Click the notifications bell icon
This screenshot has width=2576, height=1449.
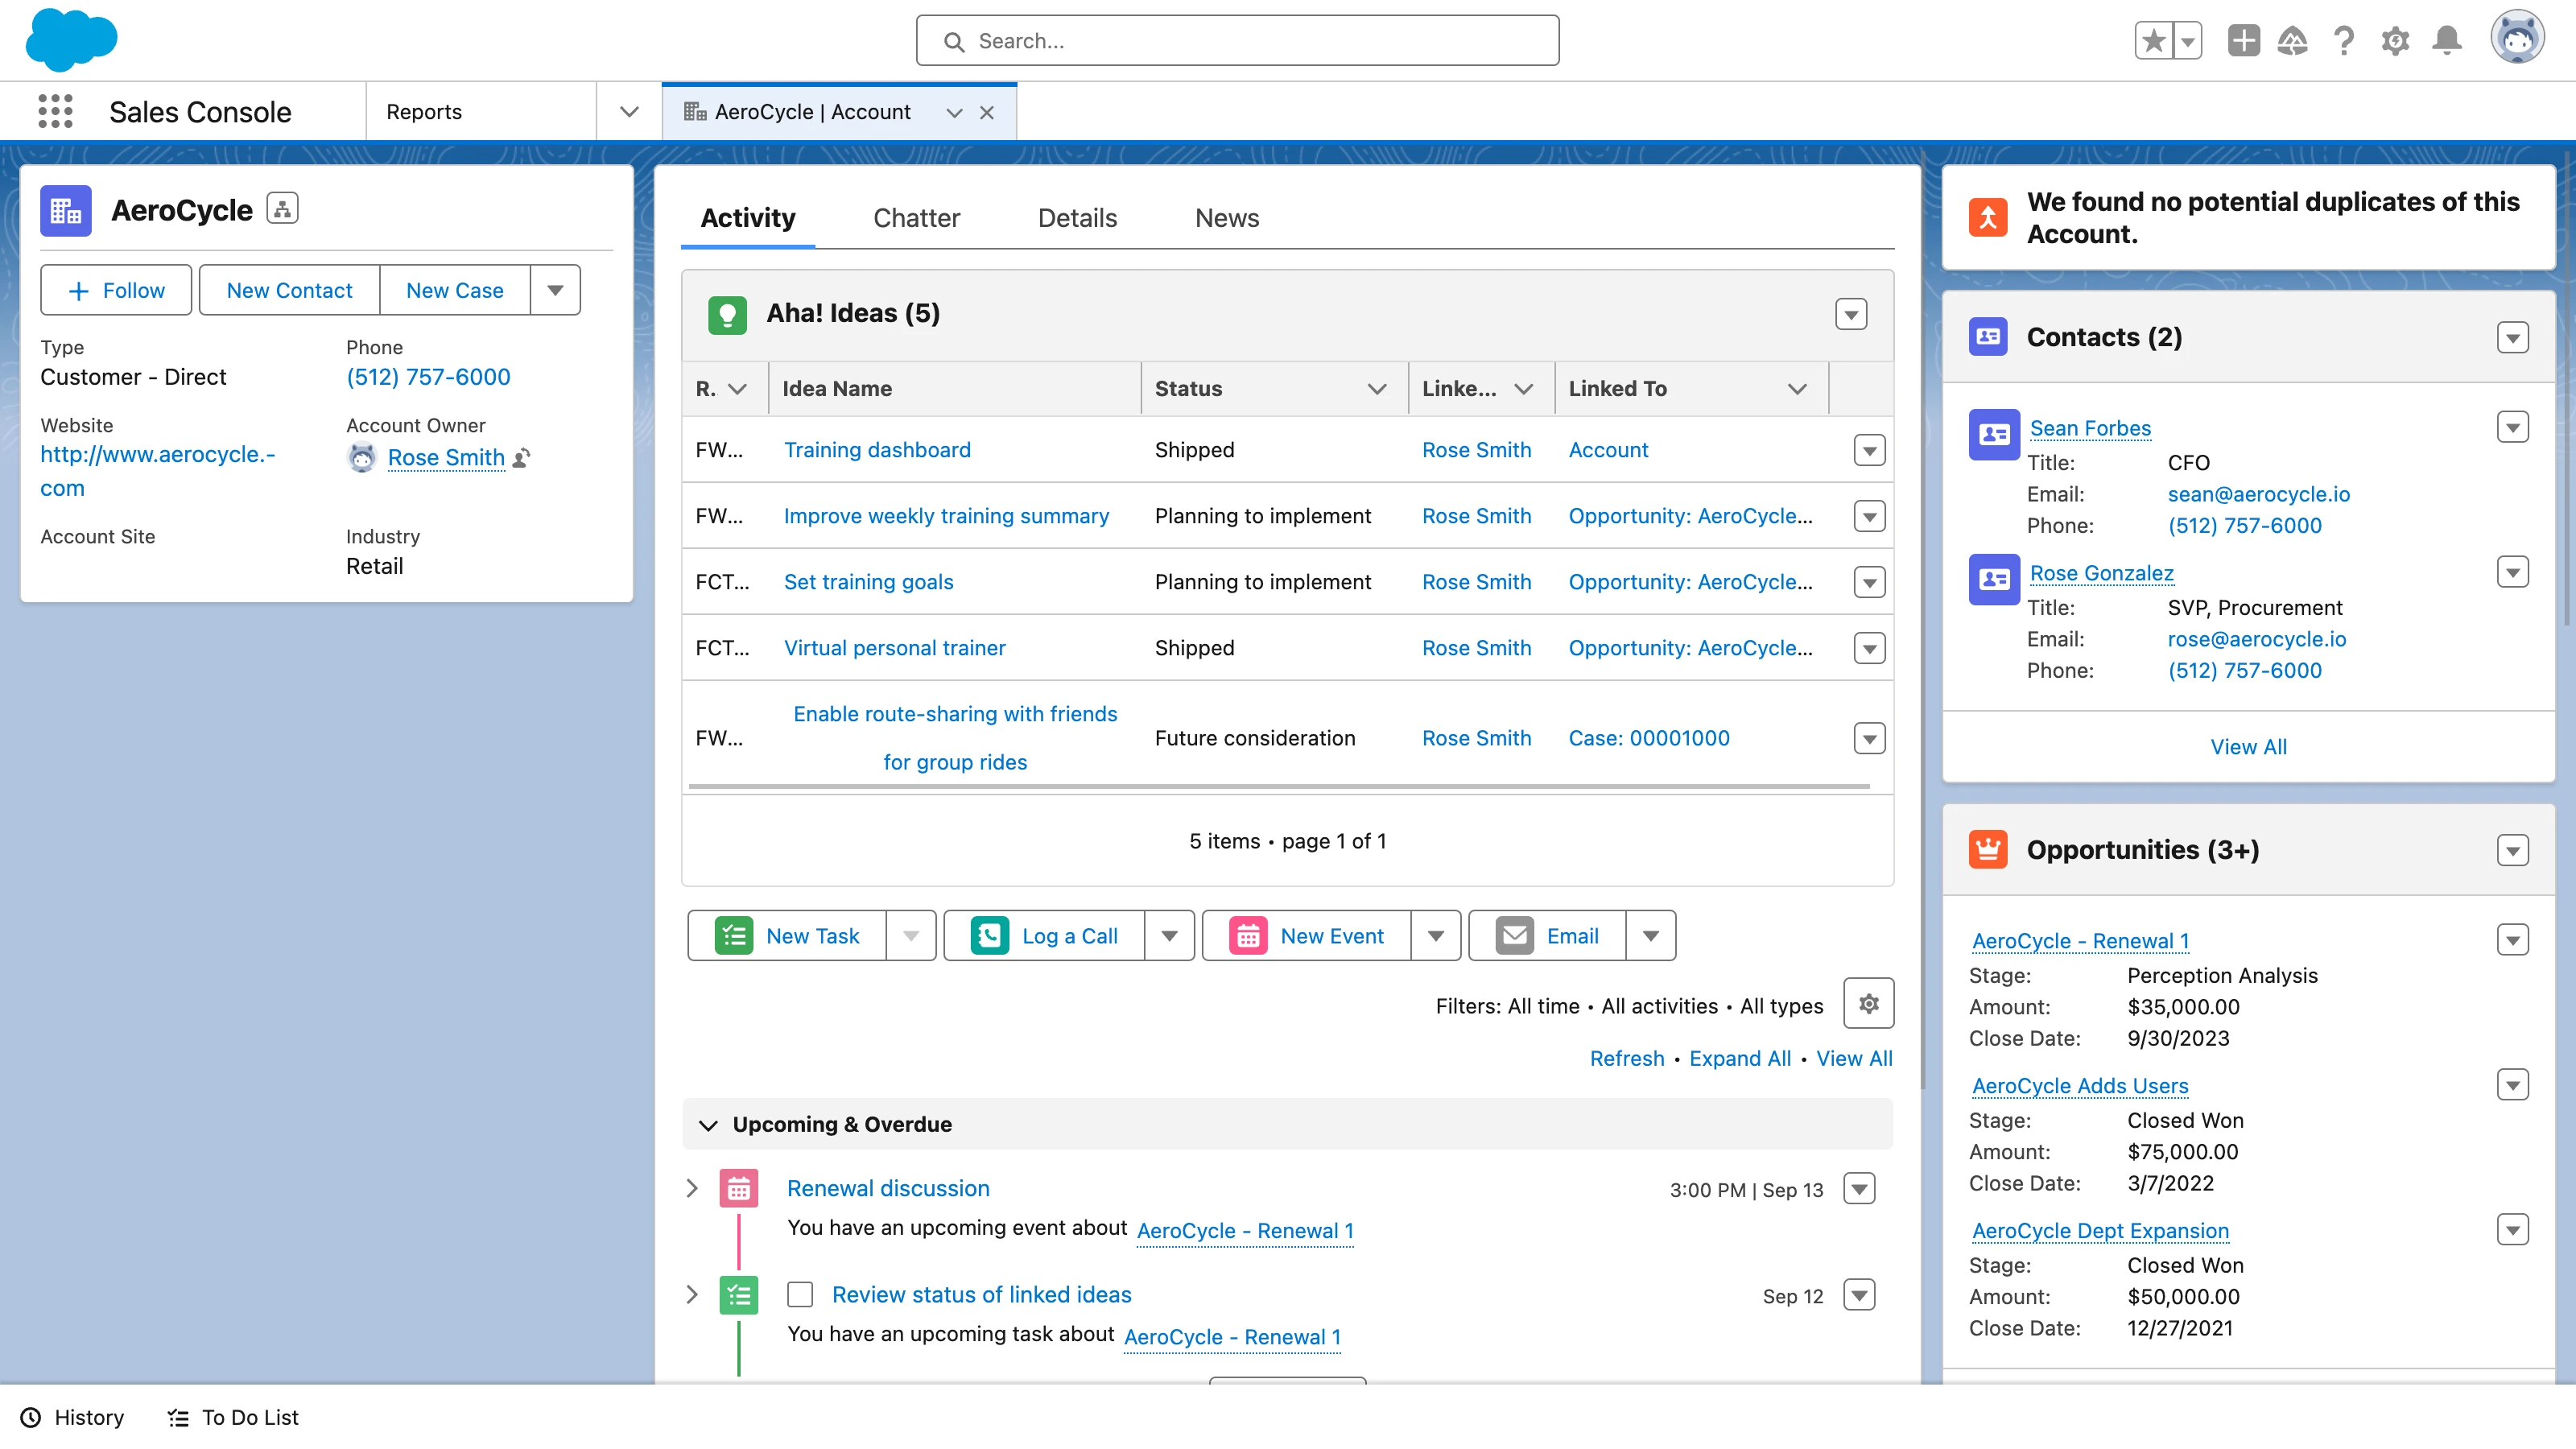[2446, 40]
